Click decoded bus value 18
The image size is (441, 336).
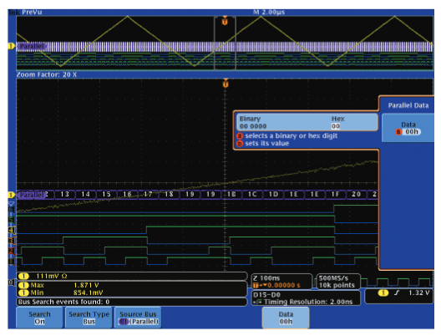click(x=169, y=194)
